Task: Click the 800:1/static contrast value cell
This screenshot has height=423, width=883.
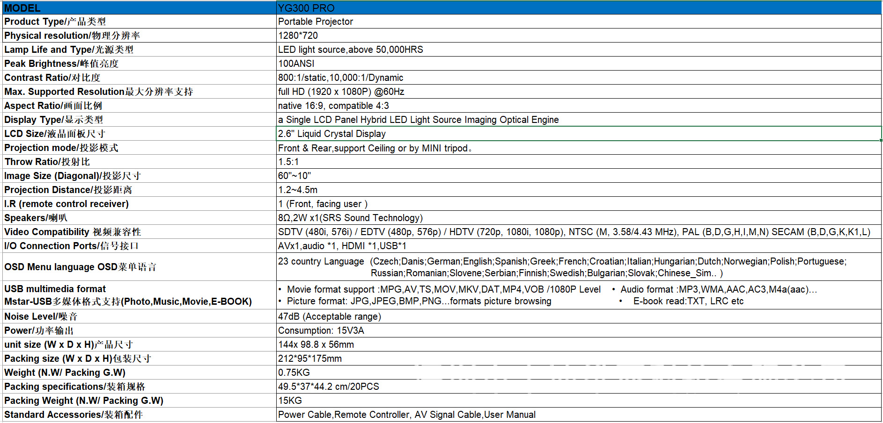Action: (x=579, y=78)
